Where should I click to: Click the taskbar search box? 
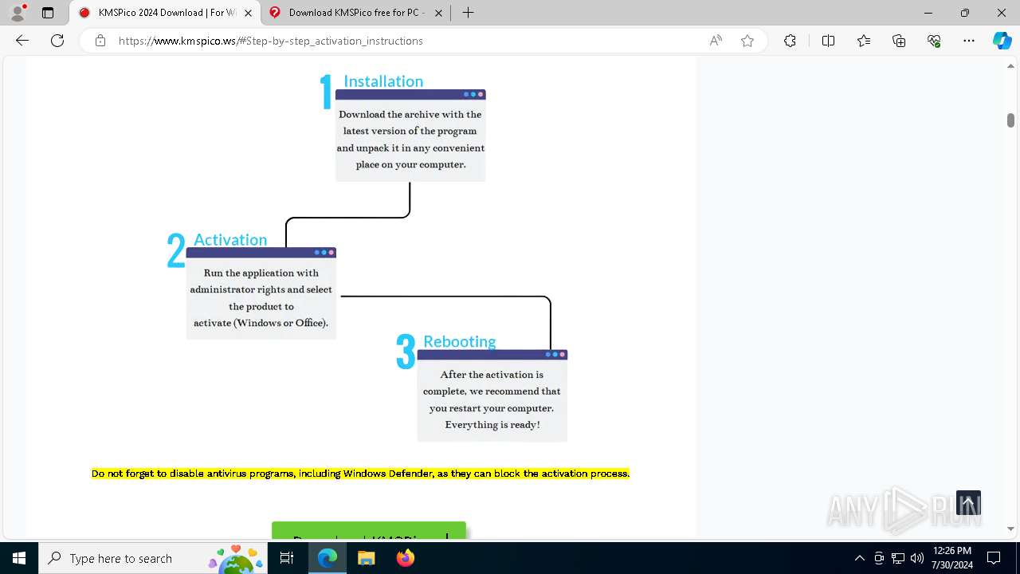(152, 558)
